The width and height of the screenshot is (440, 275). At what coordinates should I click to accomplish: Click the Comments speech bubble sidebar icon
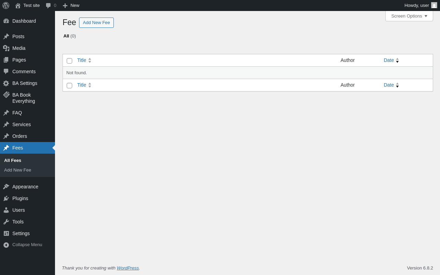tap(6, 71)
